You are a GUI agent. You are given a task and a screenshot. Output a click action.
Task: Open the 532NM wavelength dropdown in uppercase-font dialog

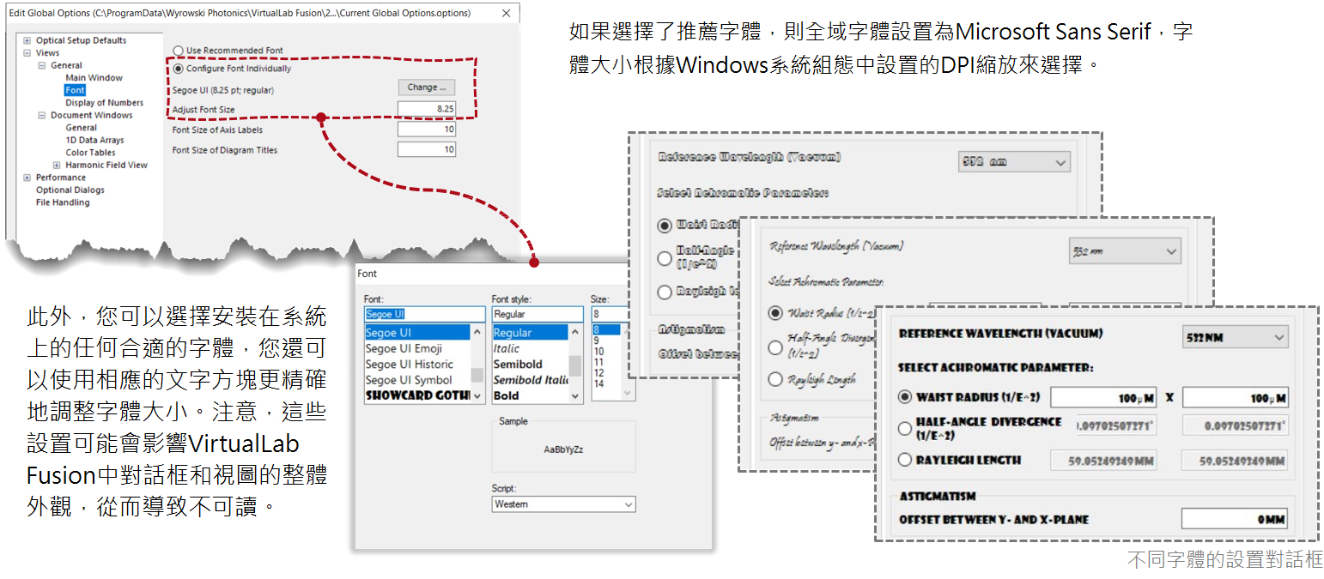point(1236,338)
